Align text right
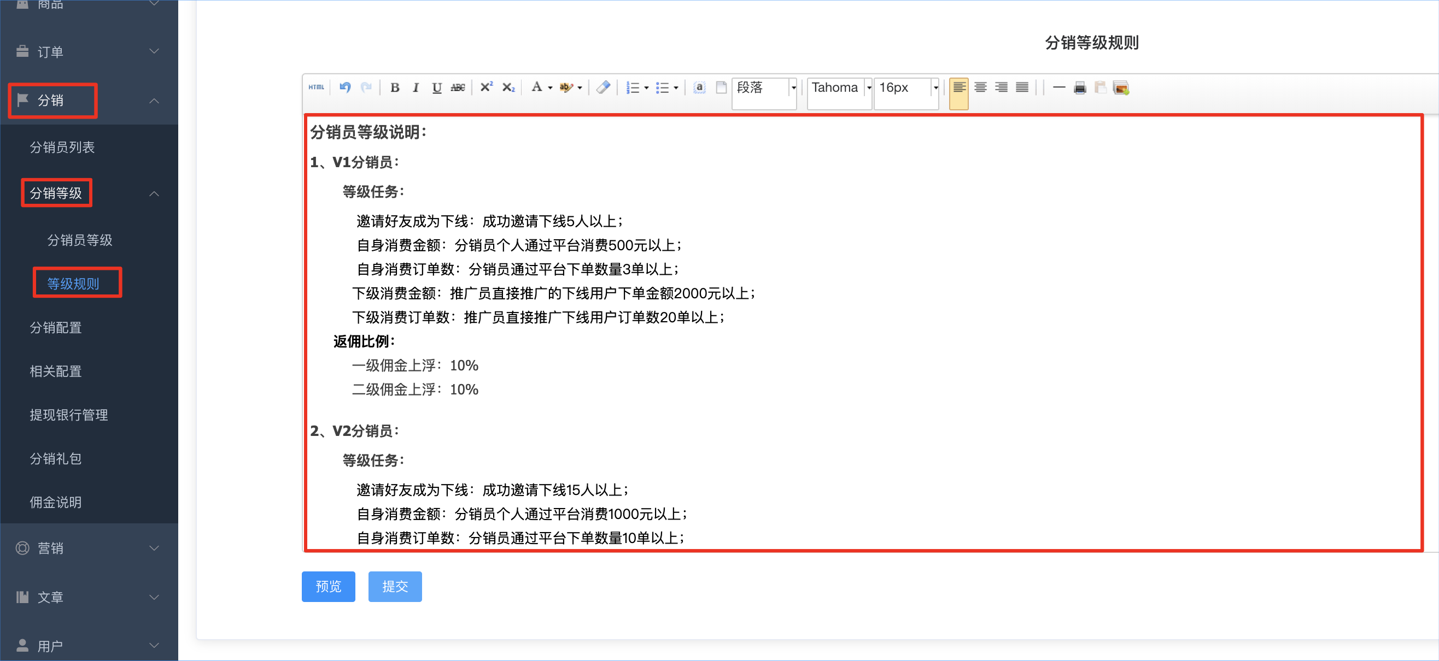The width and height of the screenshot is (1439, 661). tap(1001, 87)
